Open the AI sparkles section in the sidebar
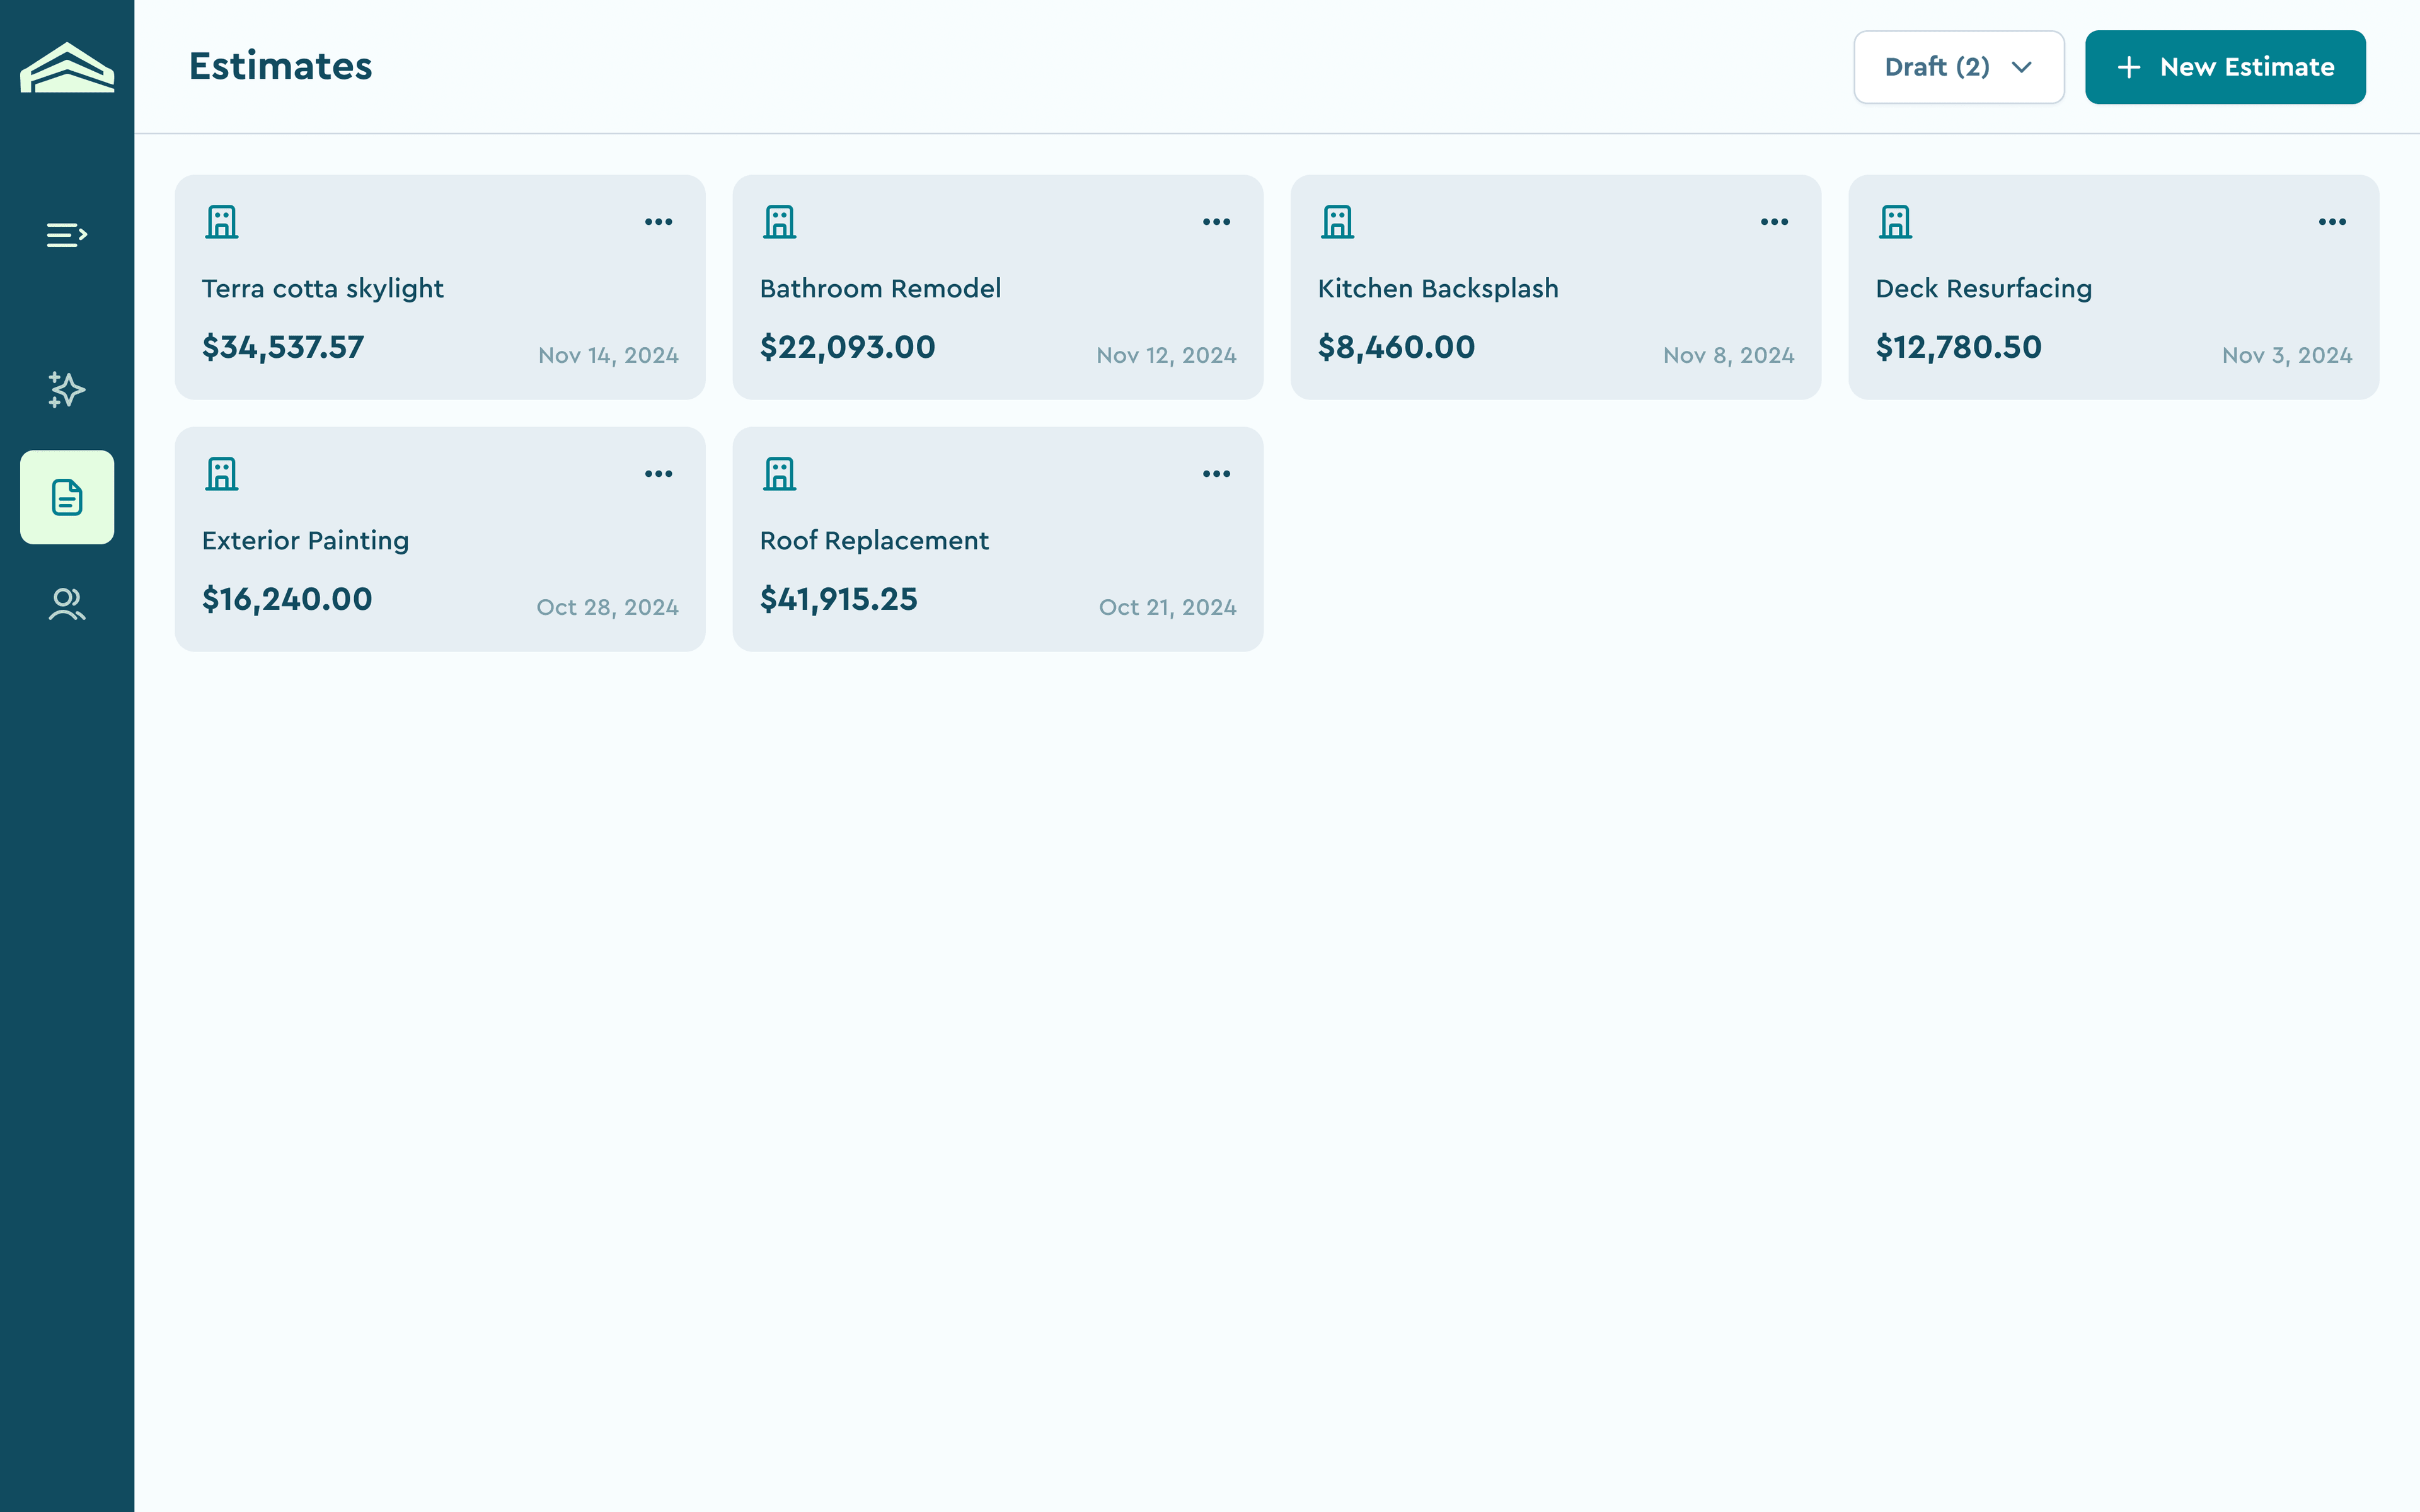The image size is (2420, 1512). pos(67,389)
